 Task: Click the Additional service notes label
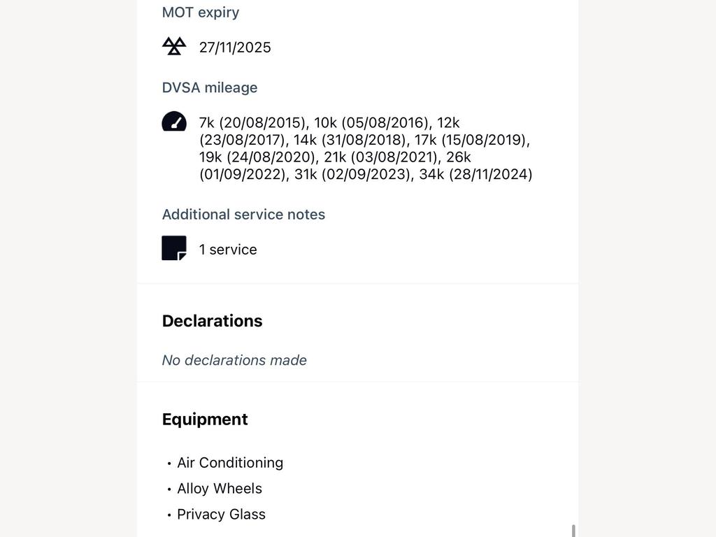(x=243, y=215)
